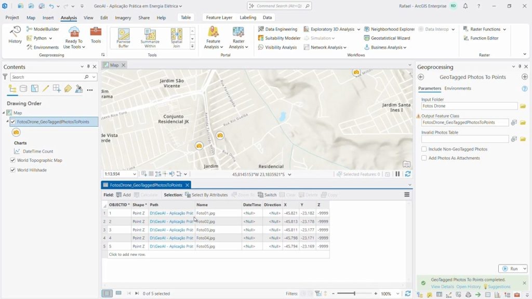Run the GeoTagged Photos To Points tool

point(511,268)
